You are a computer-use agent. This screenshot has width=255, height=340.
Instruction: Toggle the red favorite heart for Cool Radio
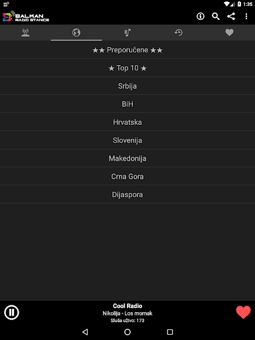click(x=243, y=312)
